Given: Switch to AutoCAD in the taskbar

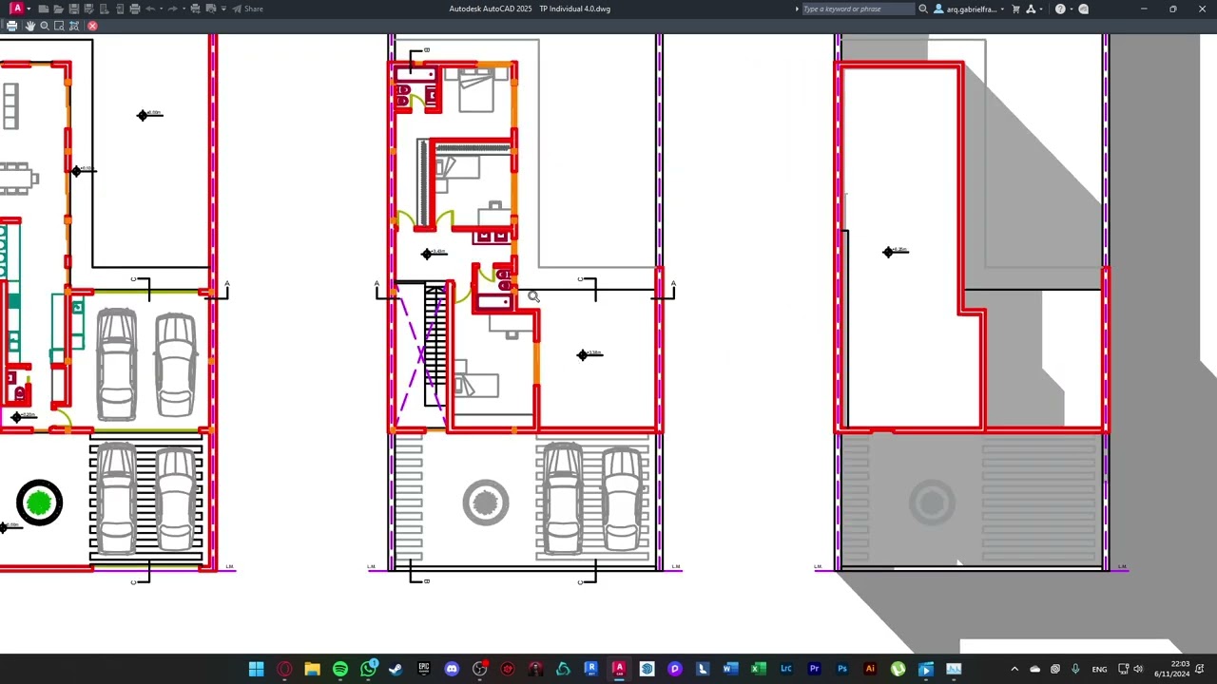Looking at the screenshot, I should [x=619, y=669].
